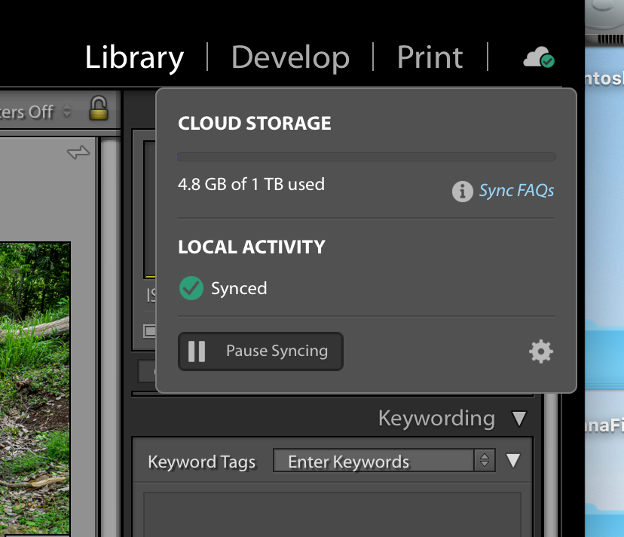Open the Enter Keywords dropdown

pyautogui.click(x=384, y=461)
